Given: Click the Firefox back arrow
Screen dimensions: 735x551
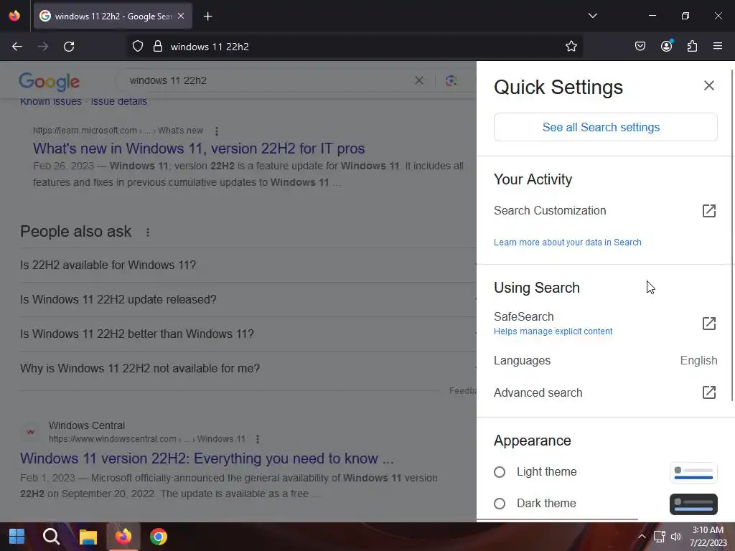Looking at the screenshot, I should 17,47.
